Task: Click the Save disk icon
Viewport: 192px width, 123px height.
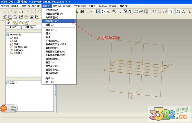Action: point(15,12)
